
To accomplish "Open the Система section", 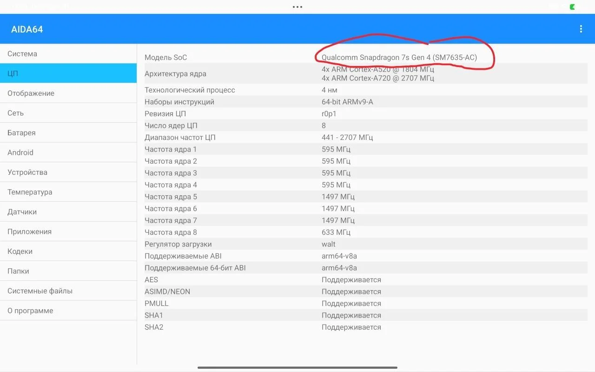I will [x=68, y=53].
